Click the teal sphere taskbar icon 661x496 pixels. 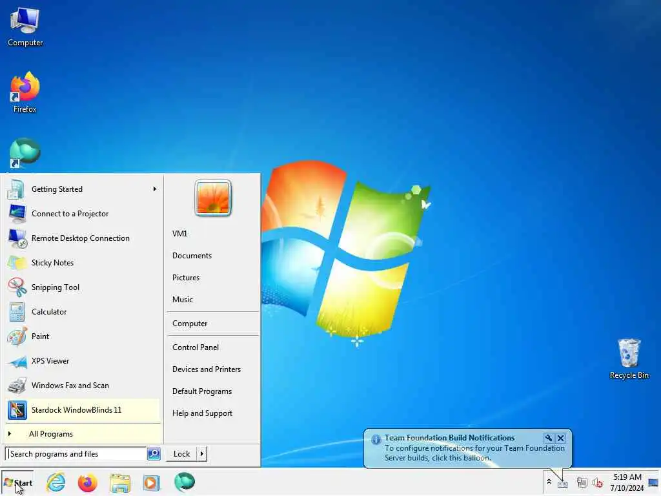tap(184, 482)
